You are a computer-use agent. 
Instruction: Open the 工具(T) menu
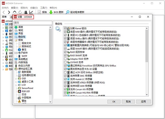click(x=43, y=7)
